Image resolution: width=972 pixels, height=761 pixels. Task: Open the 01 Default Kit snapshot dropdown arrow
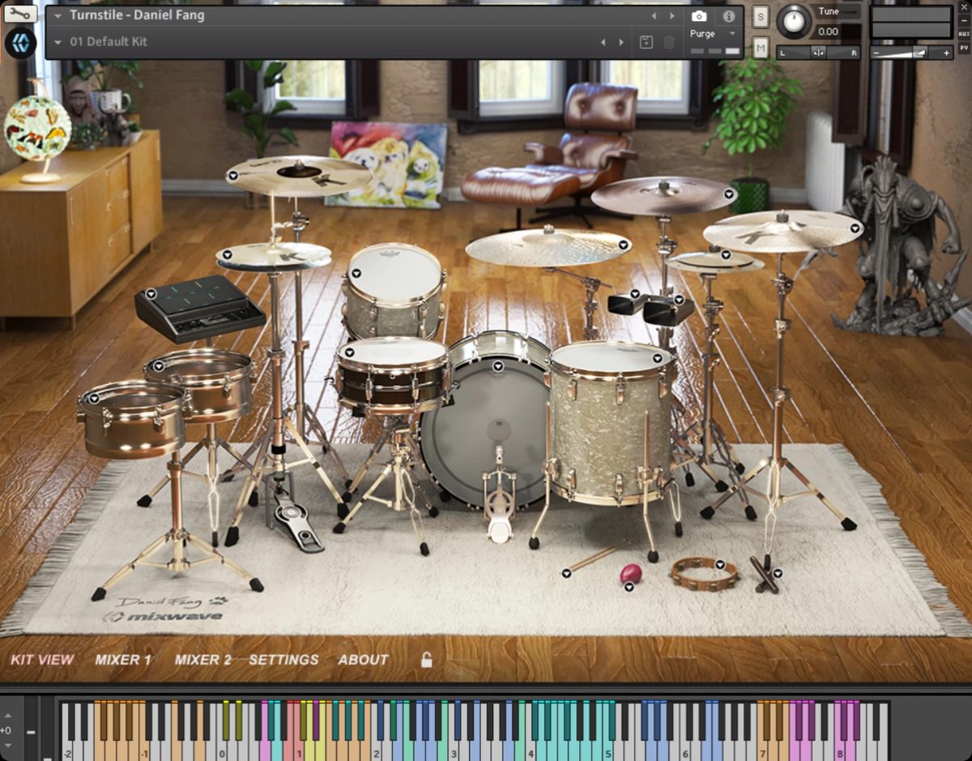(58, 42)
